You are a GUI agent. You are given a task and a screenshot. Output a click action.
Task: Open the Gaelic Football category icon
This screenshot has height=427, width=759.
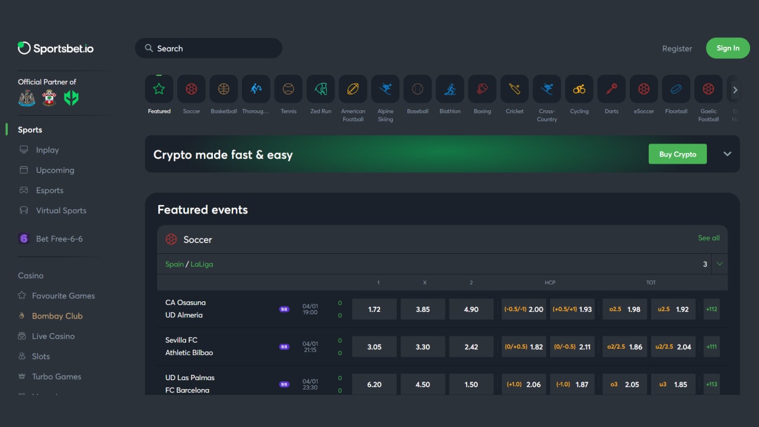pyautogui.click(x=709, y=89)
